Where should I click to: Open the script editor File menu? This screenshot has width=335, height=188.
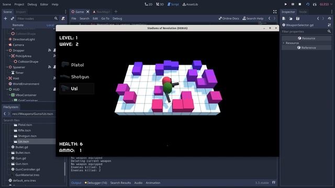(x=74, y=18)
